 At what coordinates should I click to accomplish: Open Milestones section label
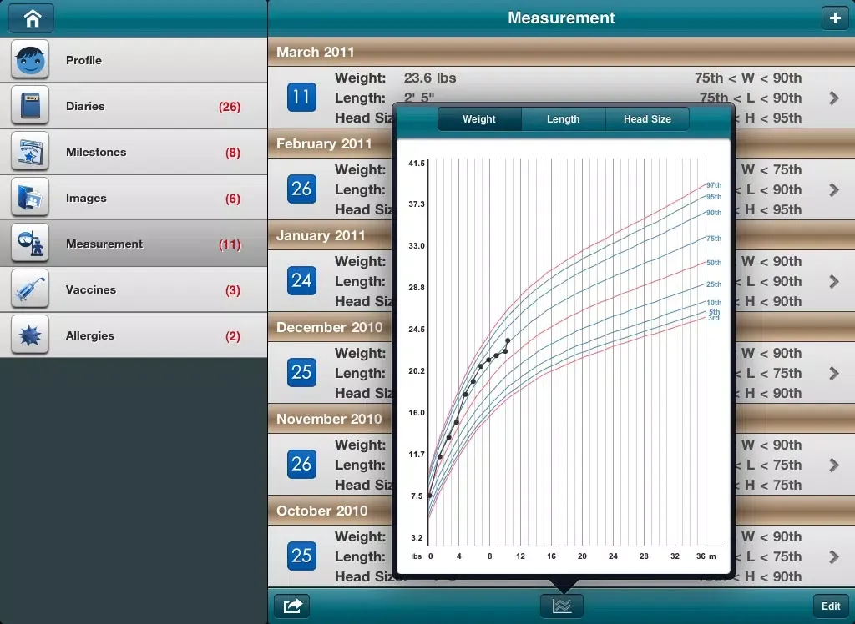[x=96, y=152]
